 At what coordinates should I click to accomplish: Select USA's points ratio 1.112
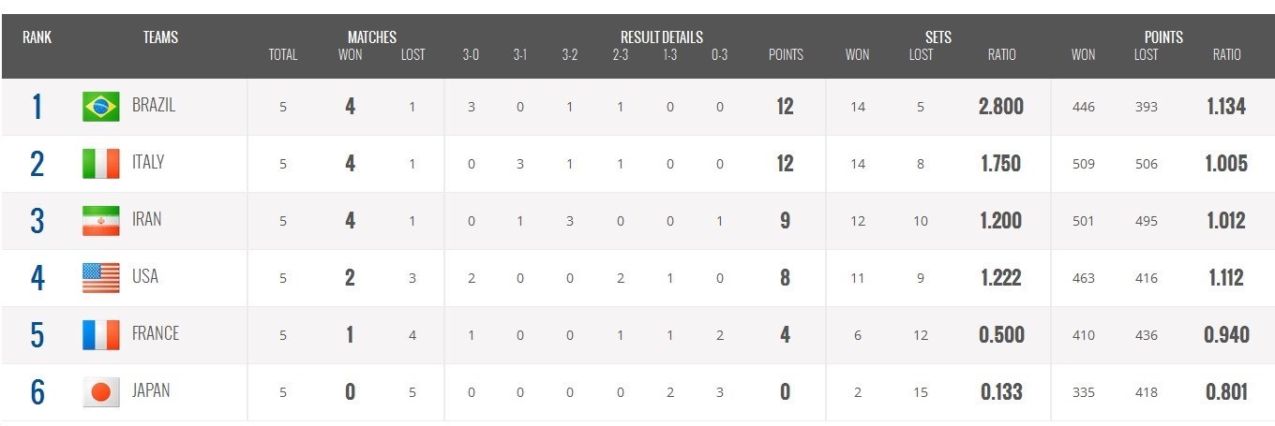tap(1226, 278)
